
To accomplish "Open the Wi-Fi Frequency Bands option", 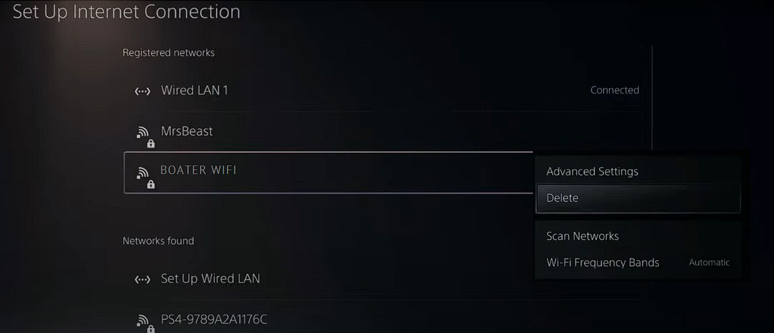I will (x=603, y=263).
